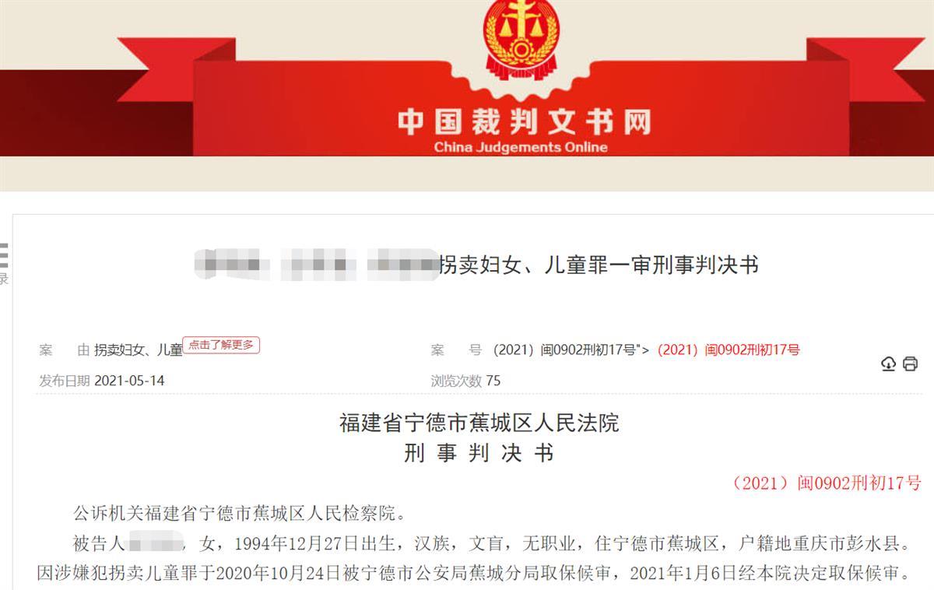
Task: Click the blurred defendant name after 被告人
Action: click(x=155, y=543)
